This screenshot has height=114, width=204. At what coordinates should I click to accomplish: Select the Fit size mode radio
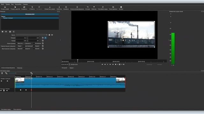coord(17,43)
